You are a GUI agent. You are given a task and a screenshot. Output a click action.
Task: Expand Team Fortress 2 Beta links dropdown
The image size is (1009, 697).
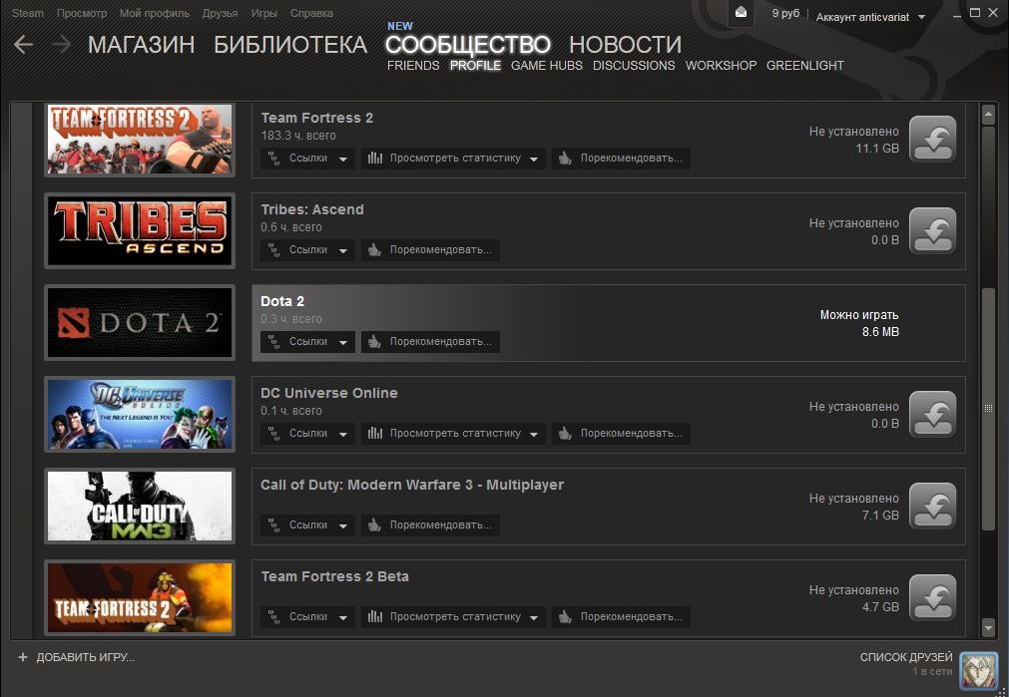(x=307, y=617)
